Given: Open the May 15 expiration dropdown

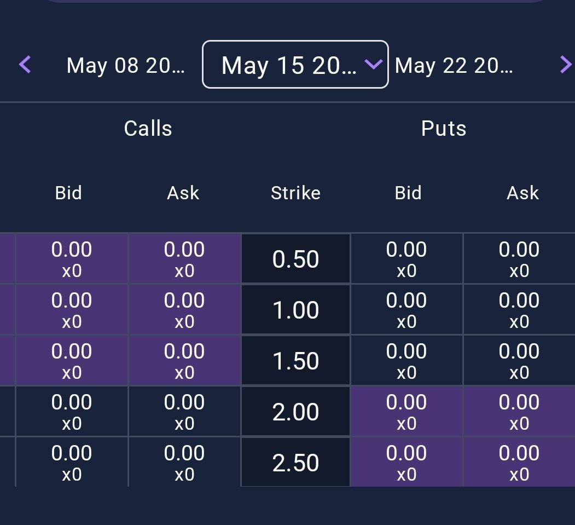Looking at the screenshot, I should (295, 64).
